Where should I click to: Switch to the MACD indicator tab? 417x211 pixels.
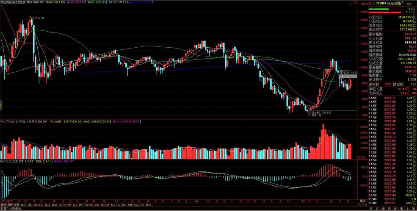[24, 205]
